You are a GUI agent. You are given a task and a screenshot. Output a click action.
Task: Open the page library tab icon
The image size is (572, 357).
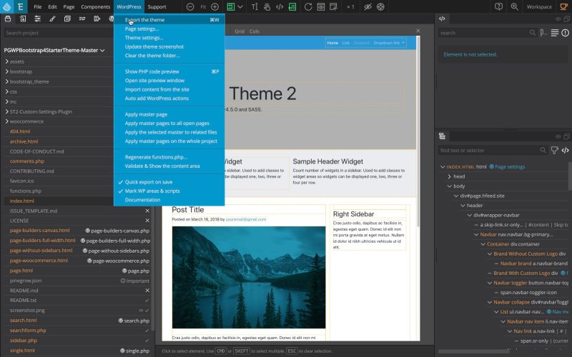pos(23,19)
